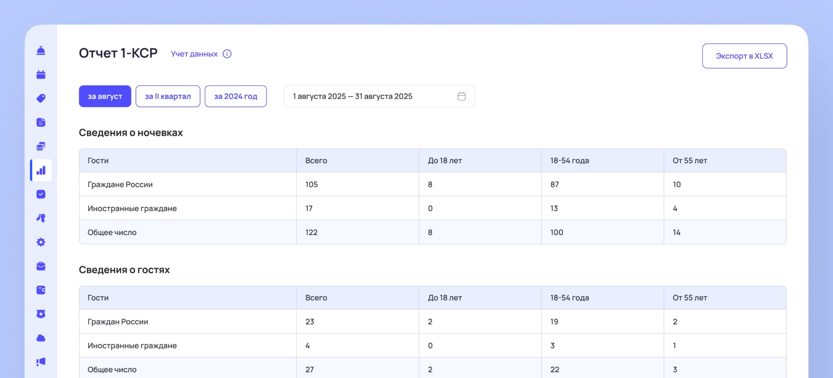Screen dimensions: 833x378
Task: Click the value 22 in гостях table
Action: pos(555,369)
